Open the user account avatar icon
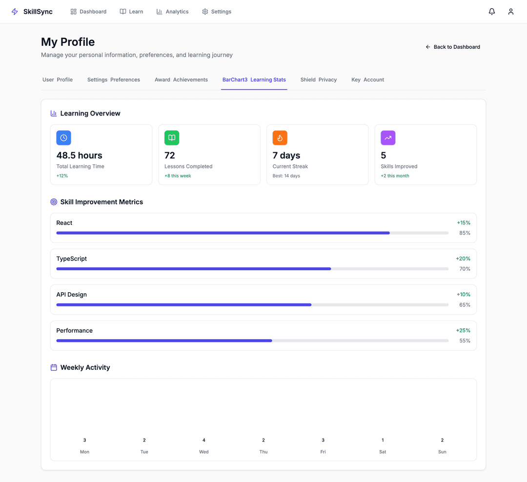 coord(510,12)
